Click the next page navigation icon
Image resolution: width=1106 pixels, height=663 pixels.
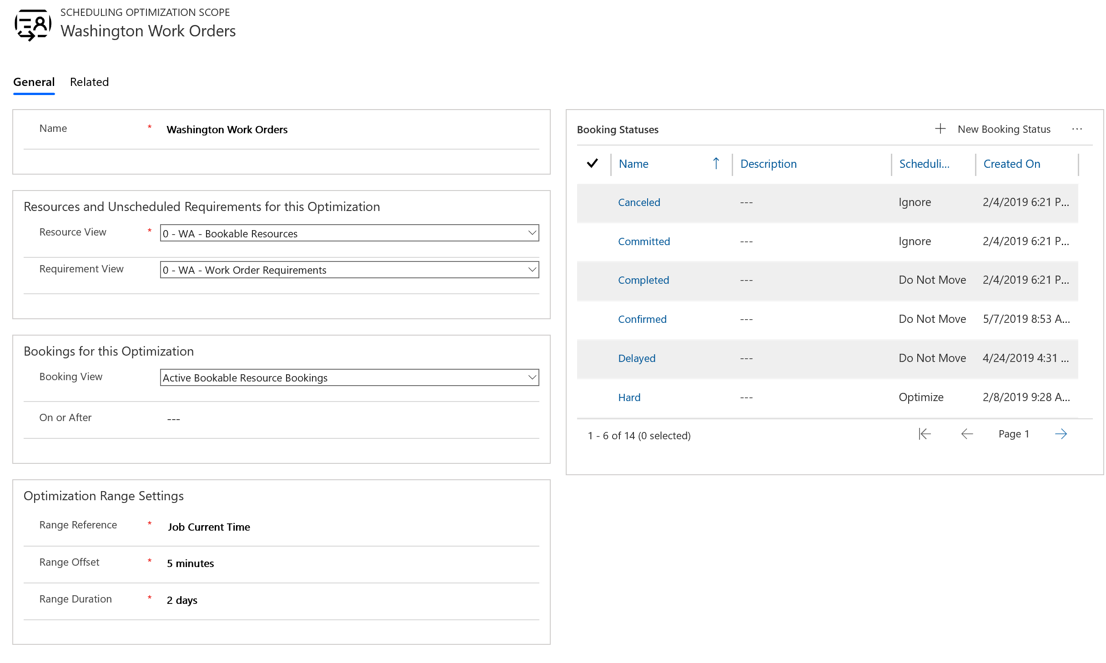pyautogui.click(x=1061, y=434)
